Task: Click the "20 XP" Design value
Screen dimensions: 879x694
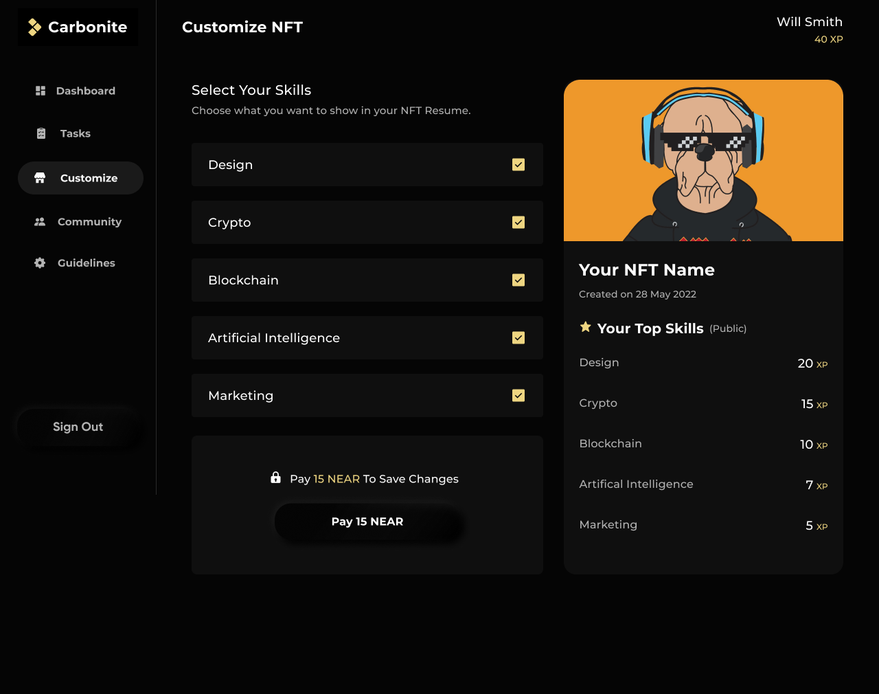Action: (x=812, y=363)
